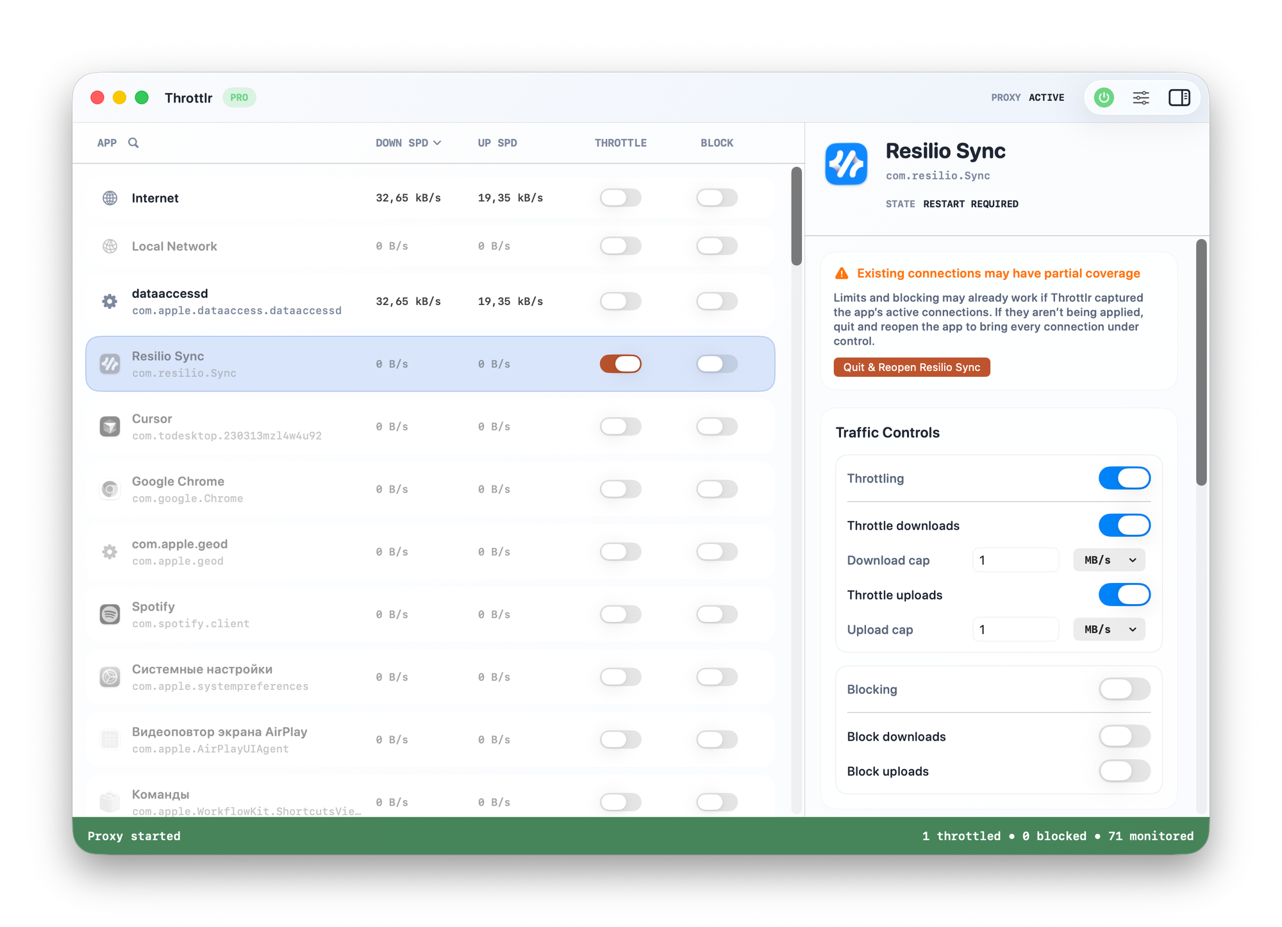Click the Upload cap value field
Image resolution: width=1282 pixels, height=927 pixels.
coord(1015,630)
